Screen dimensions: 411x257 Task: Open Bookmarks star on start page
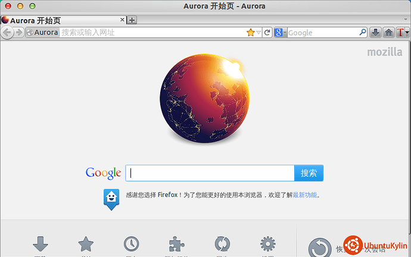(x=86, y=245)
